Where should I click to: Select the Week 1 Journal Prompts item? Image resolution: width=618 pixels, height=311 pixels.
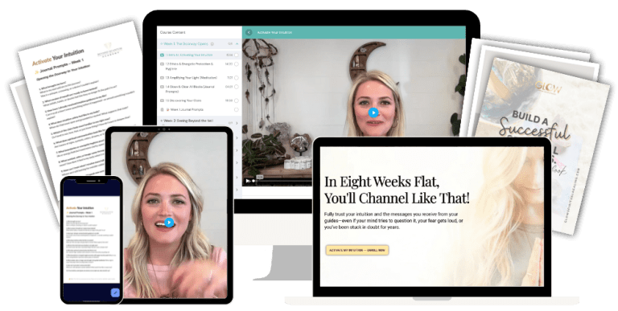coord(187,110)
